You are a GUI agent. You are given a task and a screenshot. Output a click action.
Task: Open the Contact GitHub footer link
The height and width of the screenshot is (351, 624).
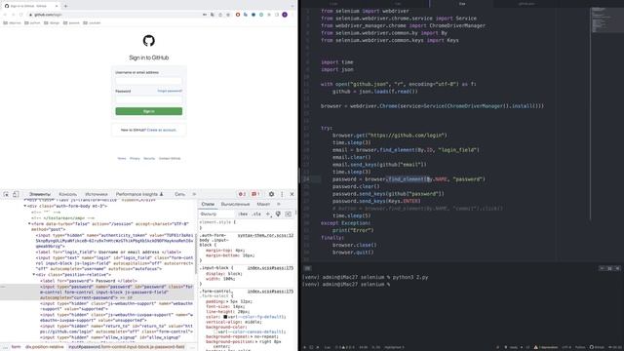[x=170, y=158]
